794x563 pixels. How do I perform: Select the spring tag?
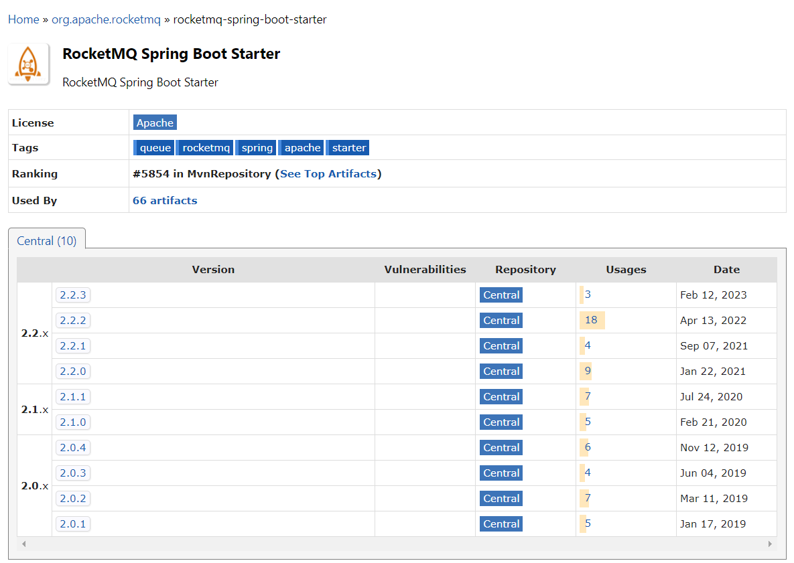coord(256,148)
